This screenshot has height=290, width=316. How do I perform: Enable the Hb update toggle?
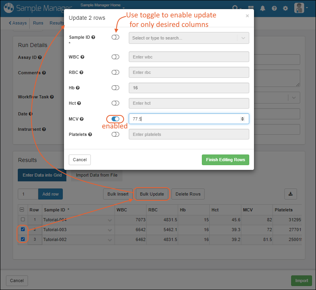[115, 88]
